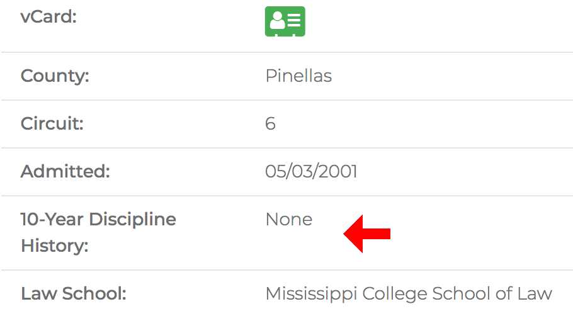Select the None discipline value

pos(289,220)
